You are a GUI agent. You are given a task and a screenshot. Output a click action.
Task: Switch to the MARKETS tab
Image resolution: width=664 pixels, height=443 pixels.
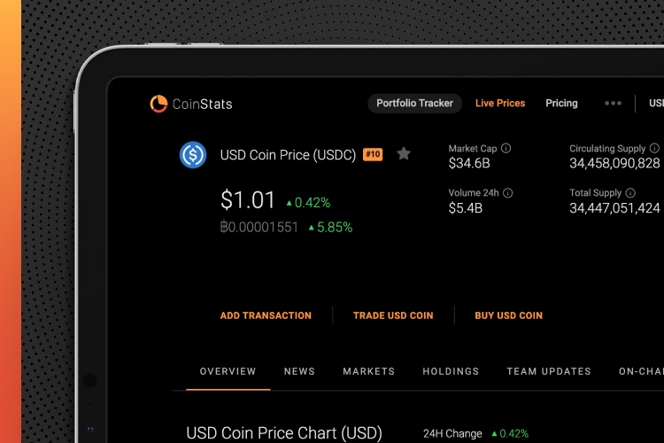[369, 371]
